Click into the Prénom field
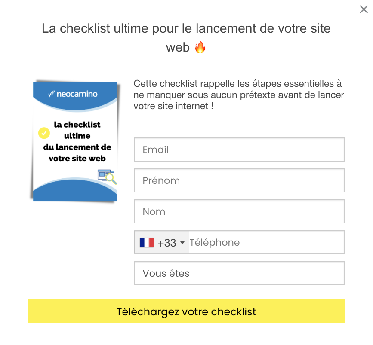373x345 pixels. [239, 180]
